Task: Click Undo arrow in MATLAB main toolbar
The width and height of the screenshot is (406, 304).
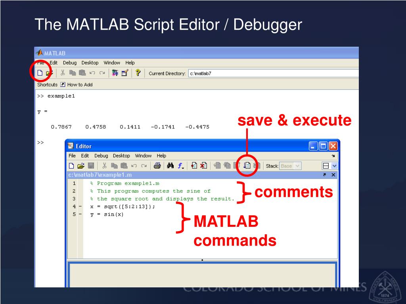Action: tap(92, 73)
